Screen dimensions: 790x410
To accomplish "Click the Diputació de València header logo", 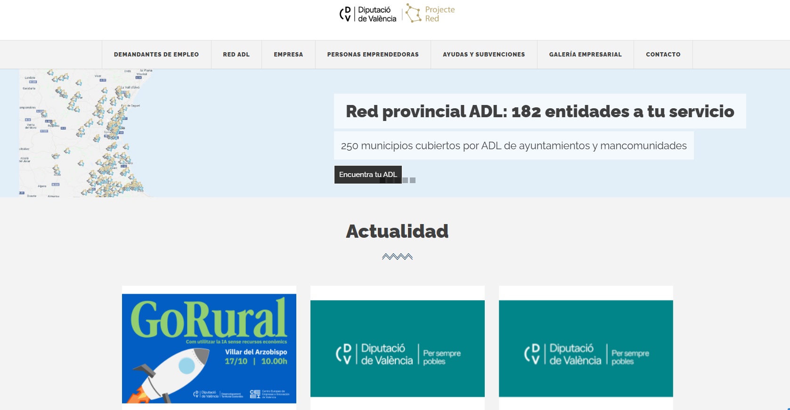I will (368, 14).
